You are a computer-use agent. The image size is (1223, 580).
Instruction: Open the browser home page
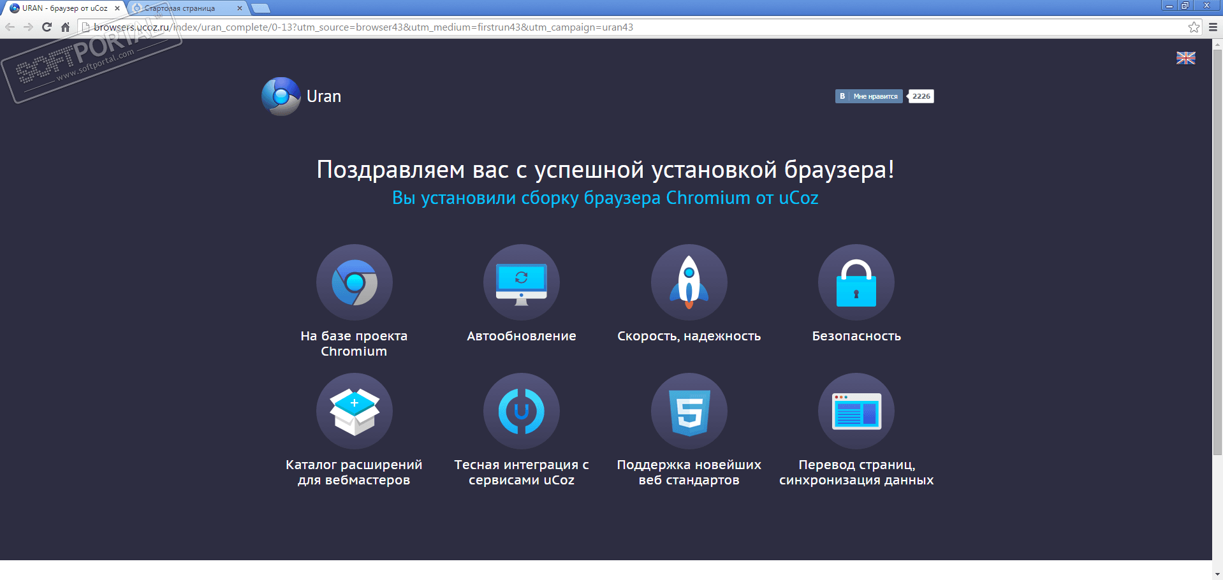pyautogui.click(x=65, y=27)
